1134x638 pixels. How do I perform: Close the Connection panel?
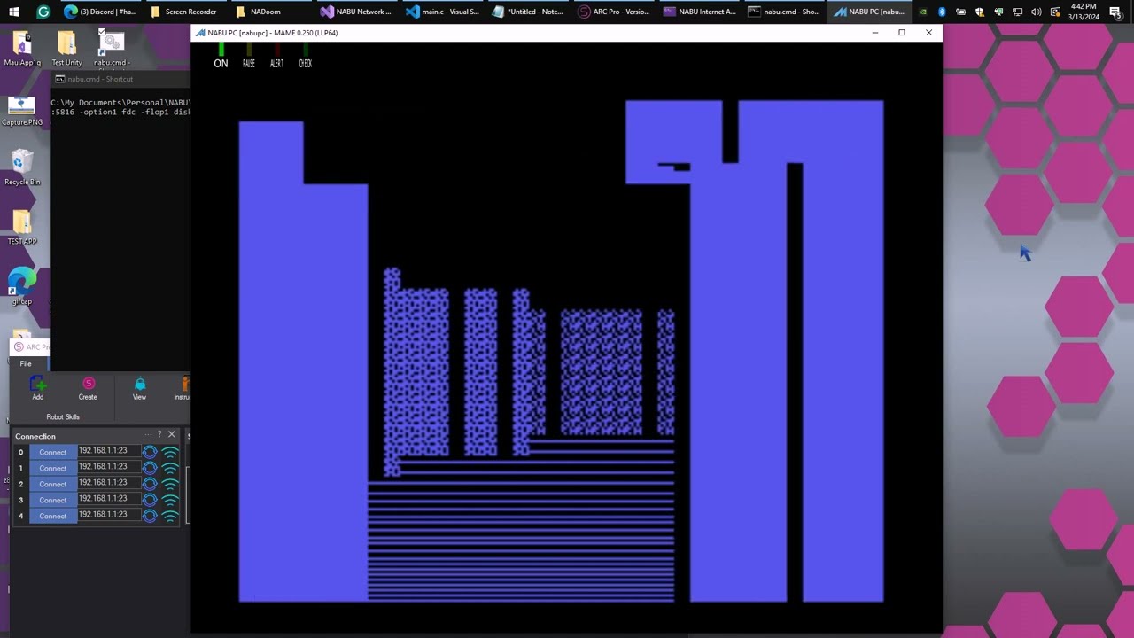point(172,435)
